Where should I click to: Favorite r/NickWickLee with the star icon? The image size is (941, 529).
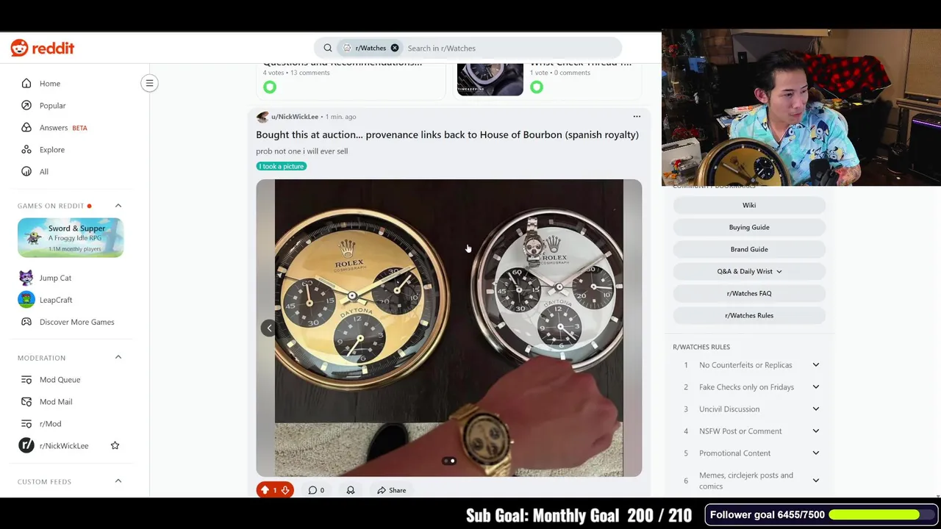(115, 446)
